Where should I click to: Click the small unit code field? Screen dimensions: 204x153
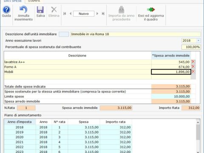(64, 34)
